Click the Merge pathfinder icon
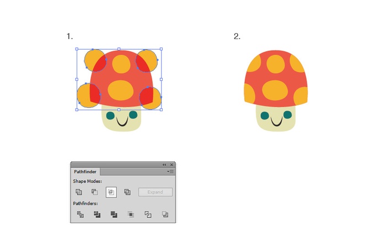This screenshot has width=386, height=249. click(114, 214)
